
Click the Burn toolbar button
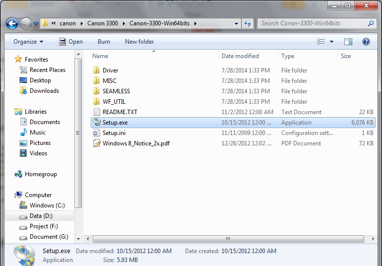[104, 42]
